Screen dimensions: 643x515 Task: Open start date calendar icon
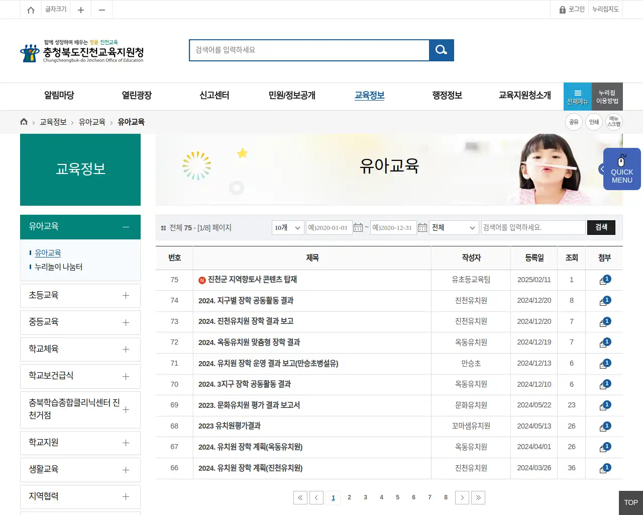point(358,228)
